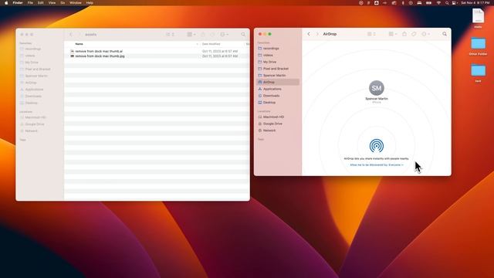This screenshot has width=494, height=278.
Task: Select the test folder on the desktop
Action: (478, 73)
